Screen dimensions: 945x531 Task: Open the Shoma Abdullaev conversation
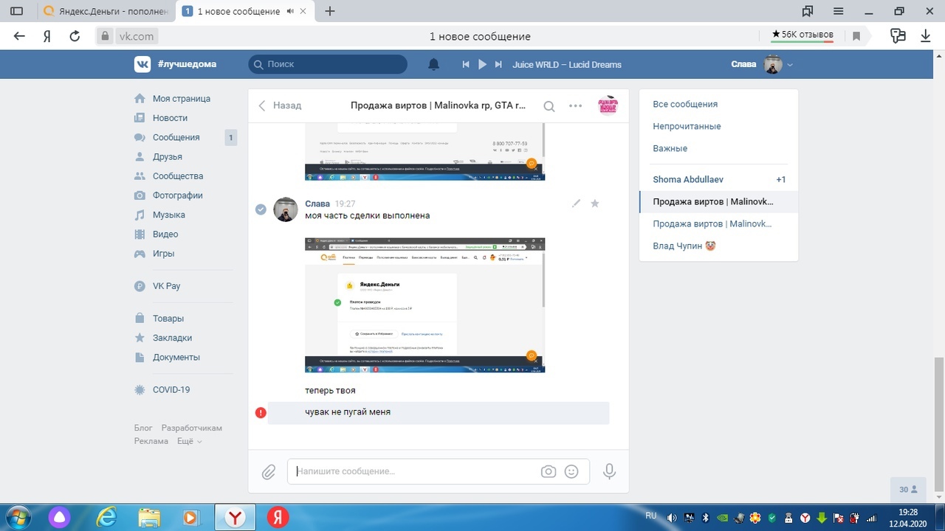click(x=687, y=179)
